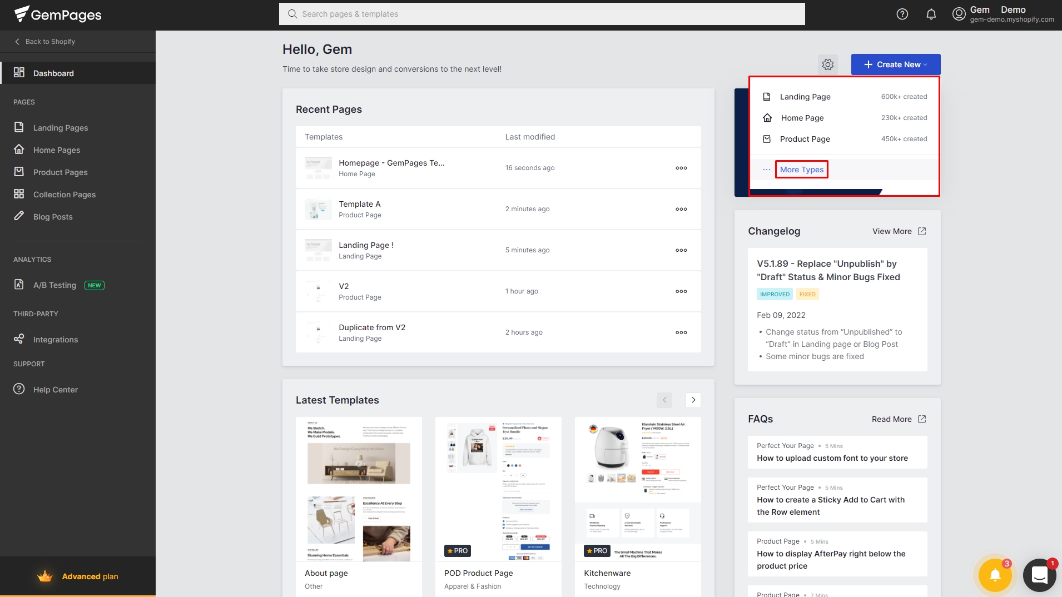The height and width of the screenshot is (597, 1062).
Task: Click the Landing Pages document icon in sidebar
Action: click(x=19, y=127)
